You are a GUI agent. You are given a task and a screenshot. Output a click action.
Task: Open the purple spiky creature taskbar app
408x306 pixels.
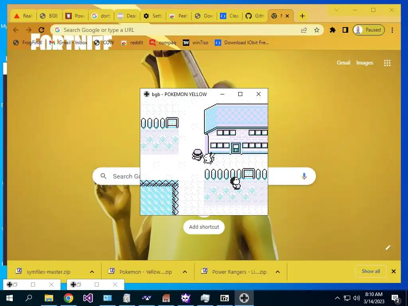point(186,298)
